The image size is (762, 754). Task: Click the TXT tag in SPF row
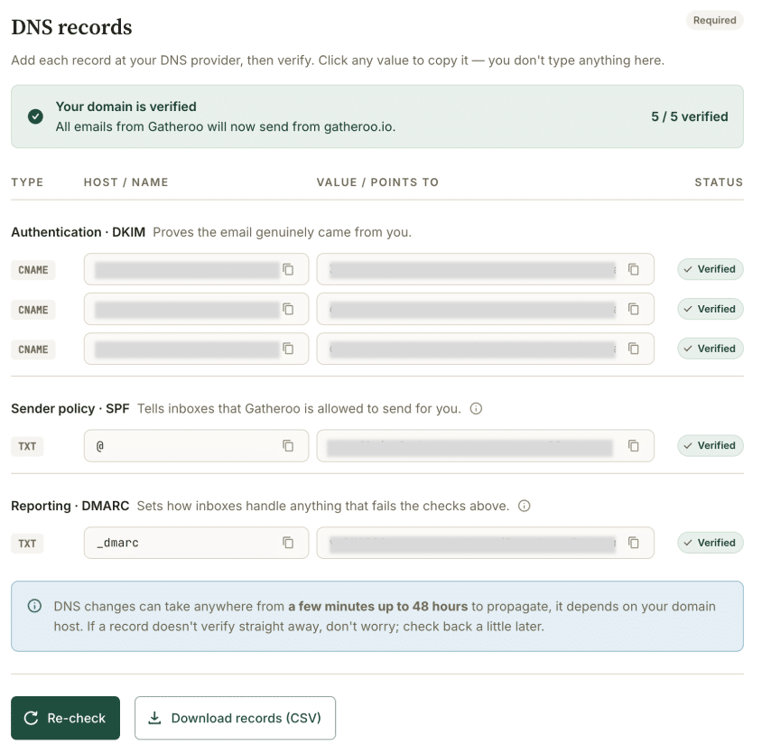pyautogui.click(x=27, y=446)
